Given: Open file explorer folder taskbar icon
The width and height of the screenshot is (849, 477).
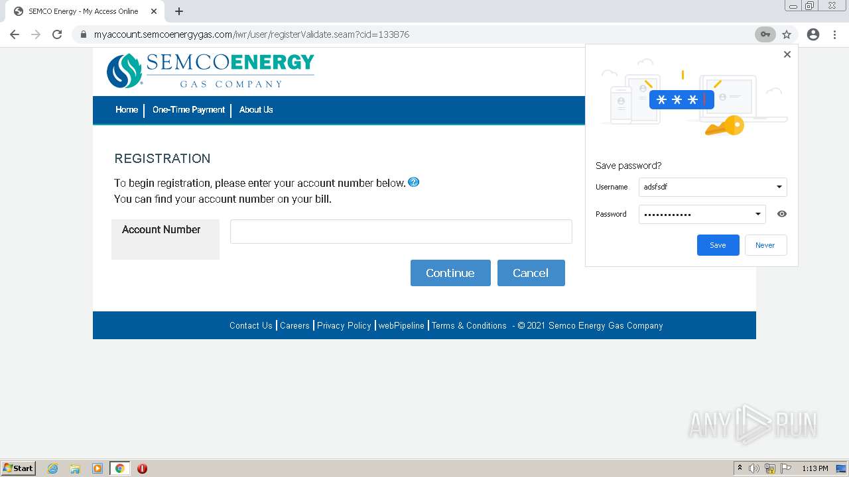Looking at the screenshot, I should (x=75, y=468).
